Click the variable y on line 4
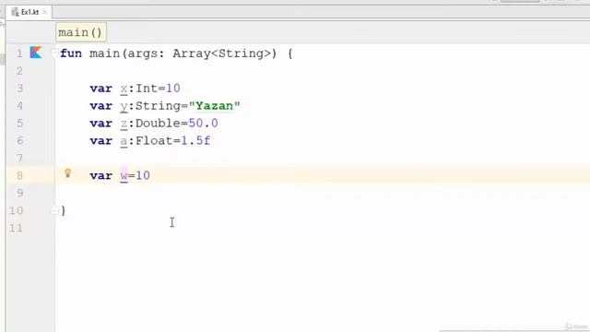 (x=124, y=107)
